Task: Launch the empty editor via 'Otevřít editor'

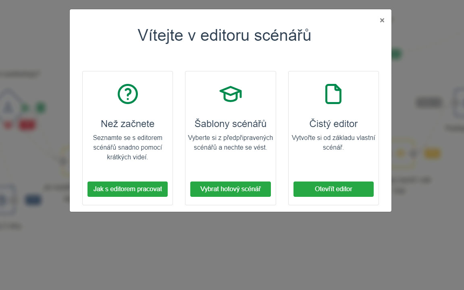Action: click(x=333, y=189)
